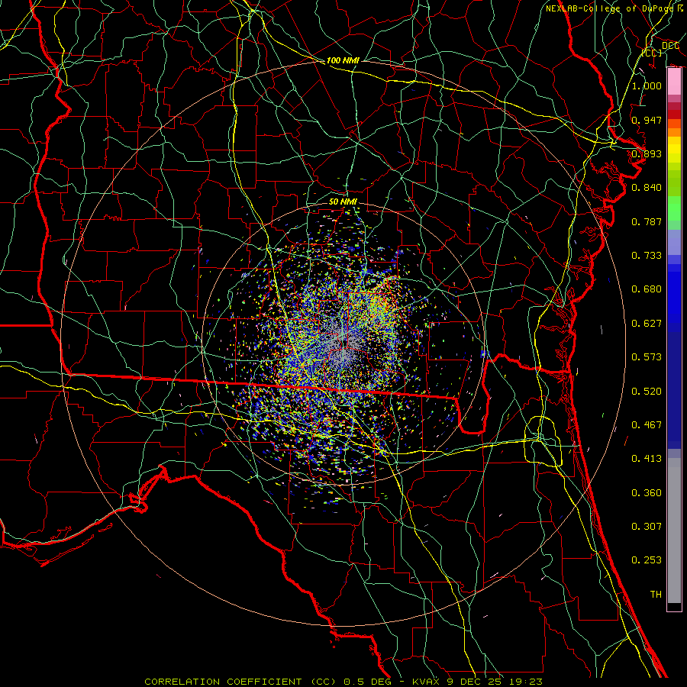Image resolution: width=687 pixels, height=687 pixels.
Task: Select the 0.947 legend value
Action: tap(647, 120)
